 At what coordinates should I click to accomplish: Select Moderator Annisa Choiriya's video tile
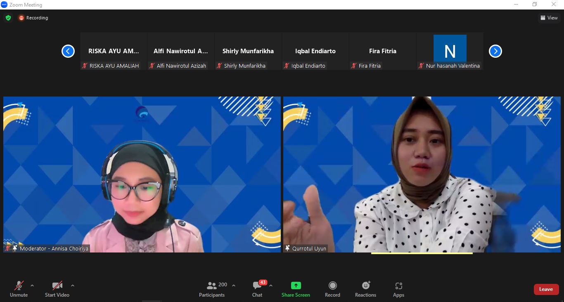pos(142,174)
